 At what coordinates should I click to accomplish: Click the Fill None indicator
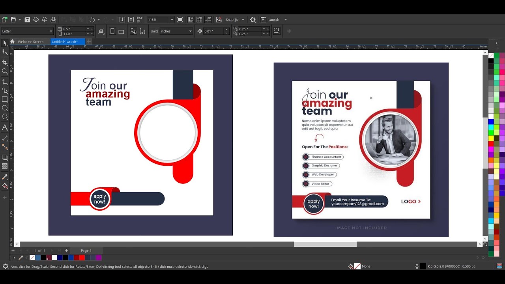(357, 266)
